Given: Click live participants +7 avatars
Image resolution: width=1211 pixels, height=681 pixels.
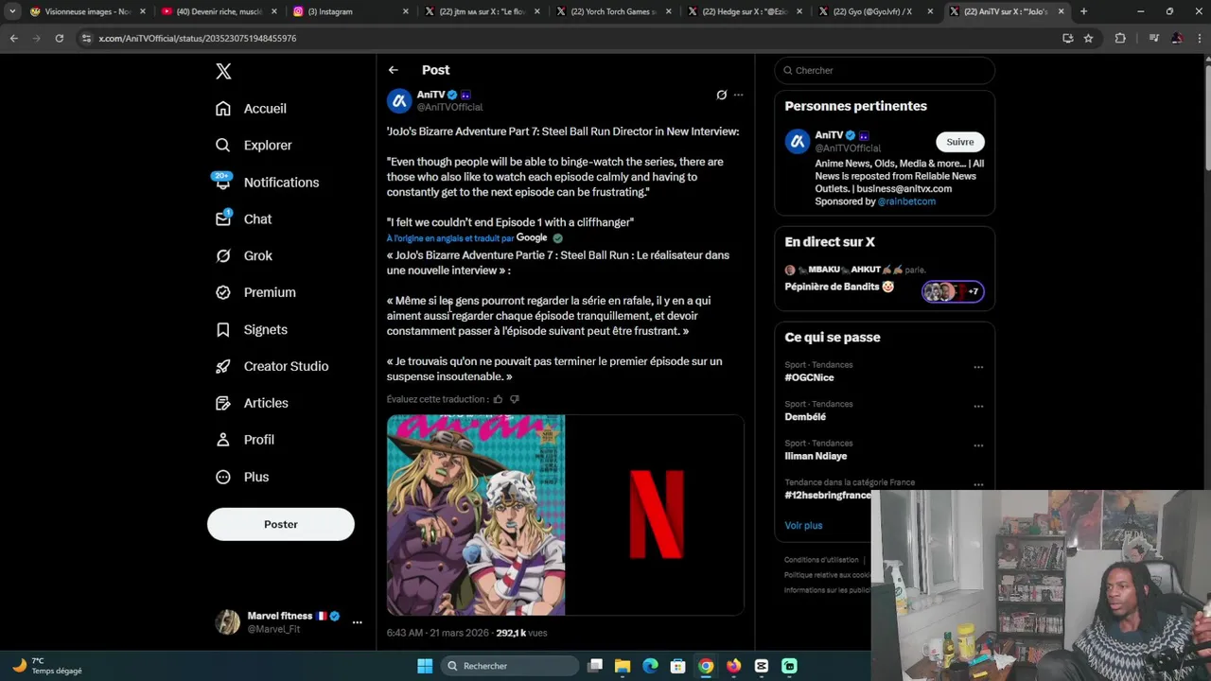Looking at the screenshot, I should coord(953,291).
